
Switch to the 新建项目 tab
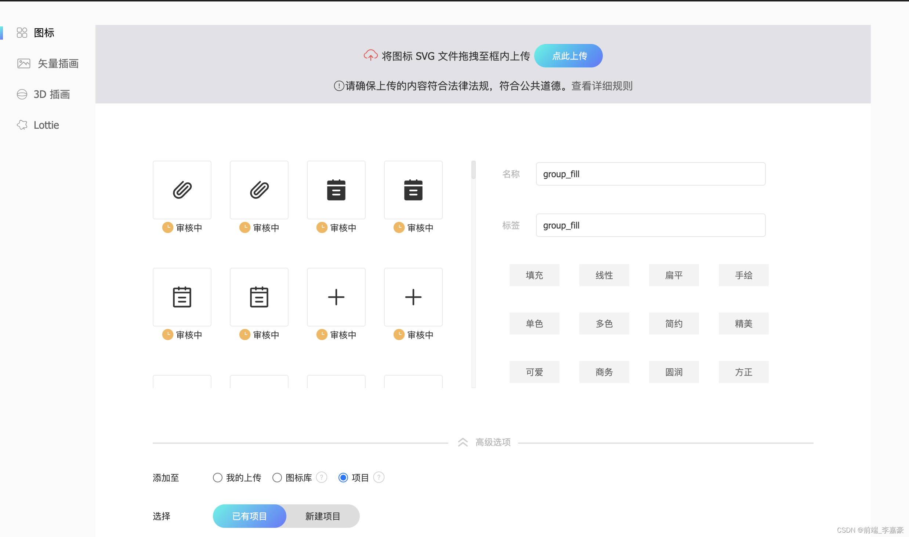[323, 516]
